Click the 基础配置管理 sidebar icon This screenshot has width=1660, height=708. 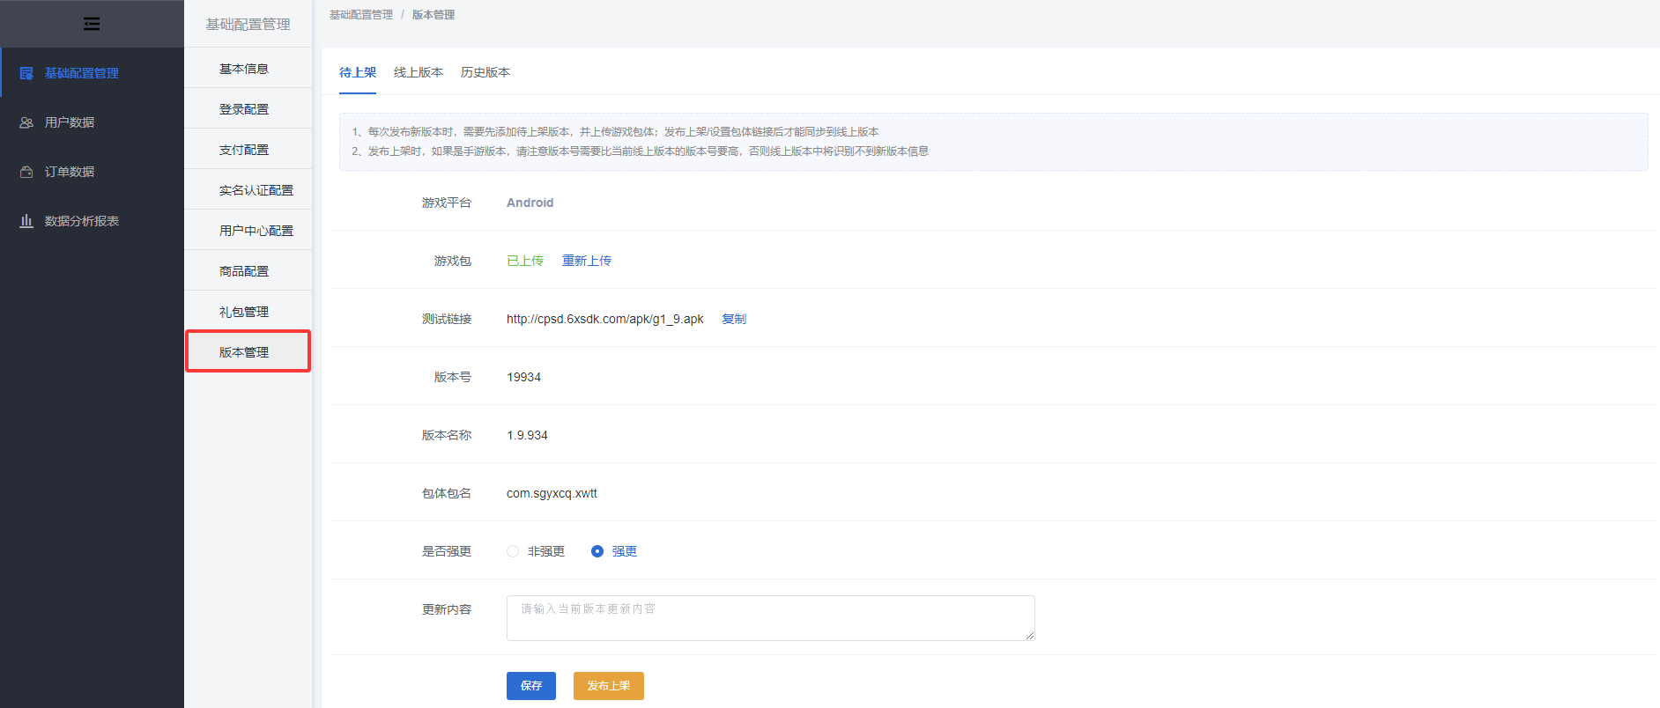tap(26, 73)
